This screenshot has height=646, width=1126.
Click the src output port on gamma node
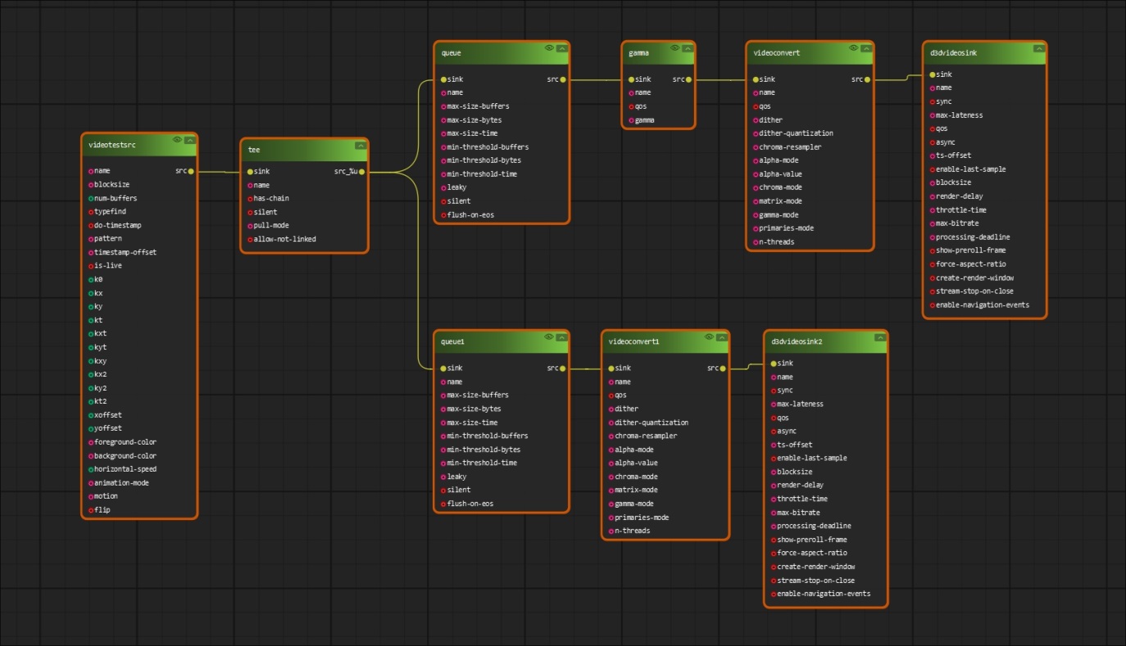689,79
